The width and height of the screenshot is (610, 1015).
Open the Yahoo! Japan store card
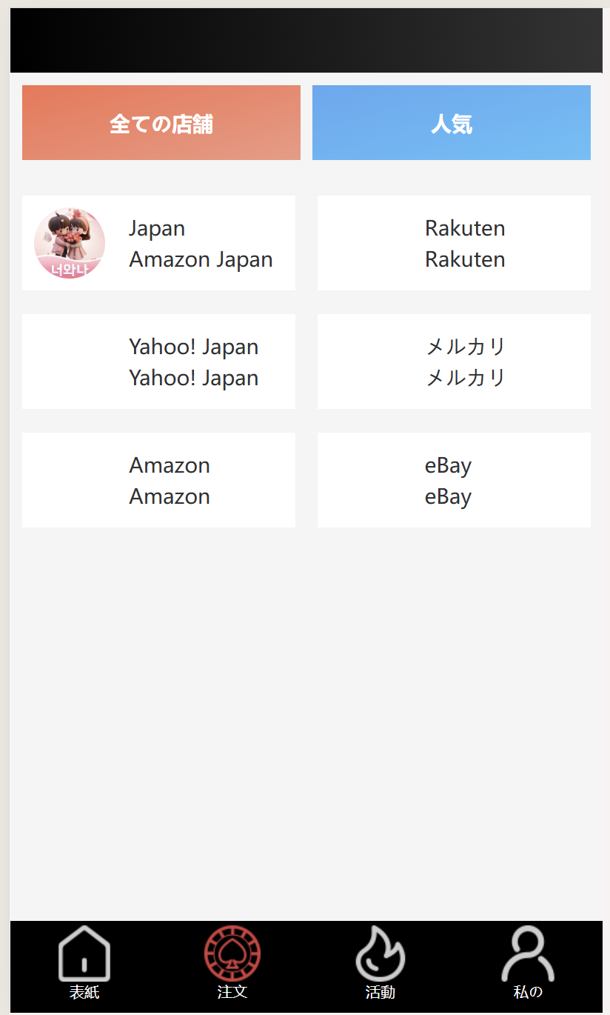[x=158, y=362]
